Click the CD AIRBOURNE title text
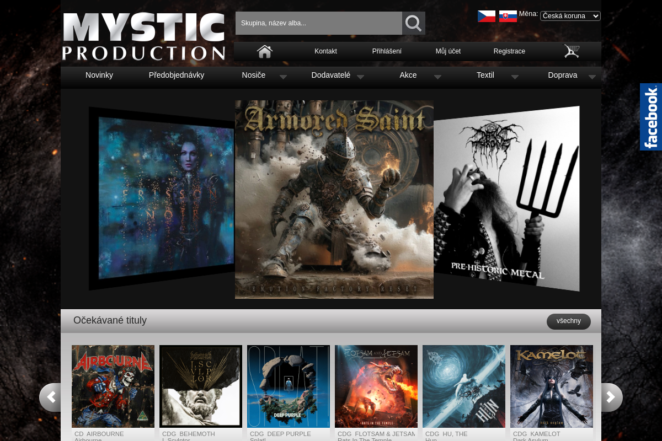This screenshot has width=662, height=441. point(99,434)
